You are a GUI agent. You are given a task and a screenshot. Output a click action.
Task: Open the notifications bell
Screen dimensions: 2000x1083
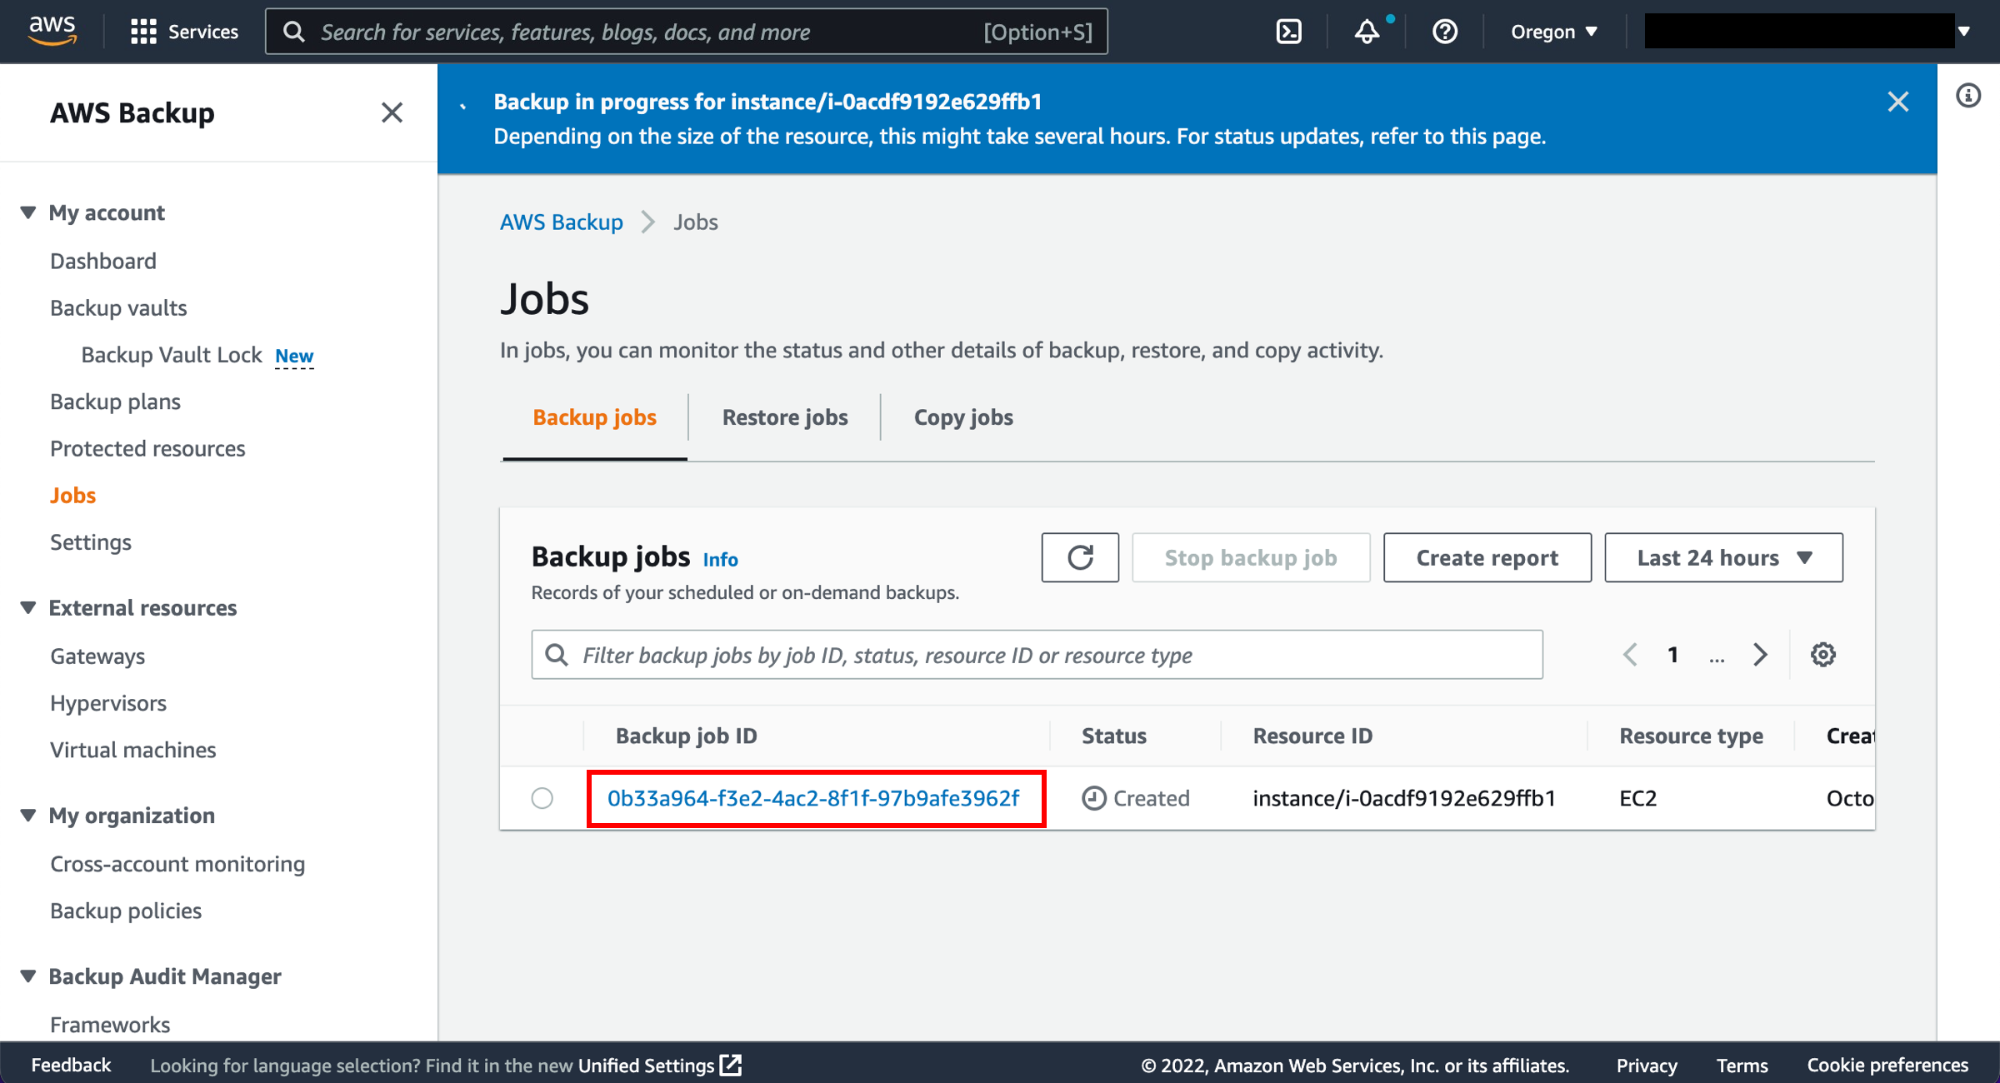tap(1367, 32)
